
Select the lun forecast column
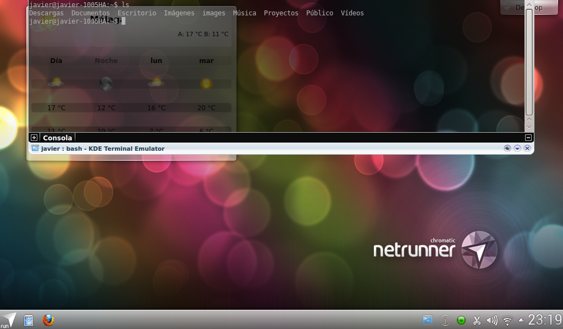tap(156, 60)
